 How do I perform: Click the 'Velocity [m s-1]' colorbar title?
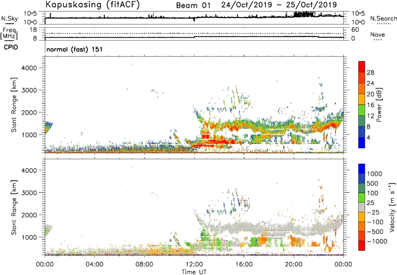pos(392,207)
